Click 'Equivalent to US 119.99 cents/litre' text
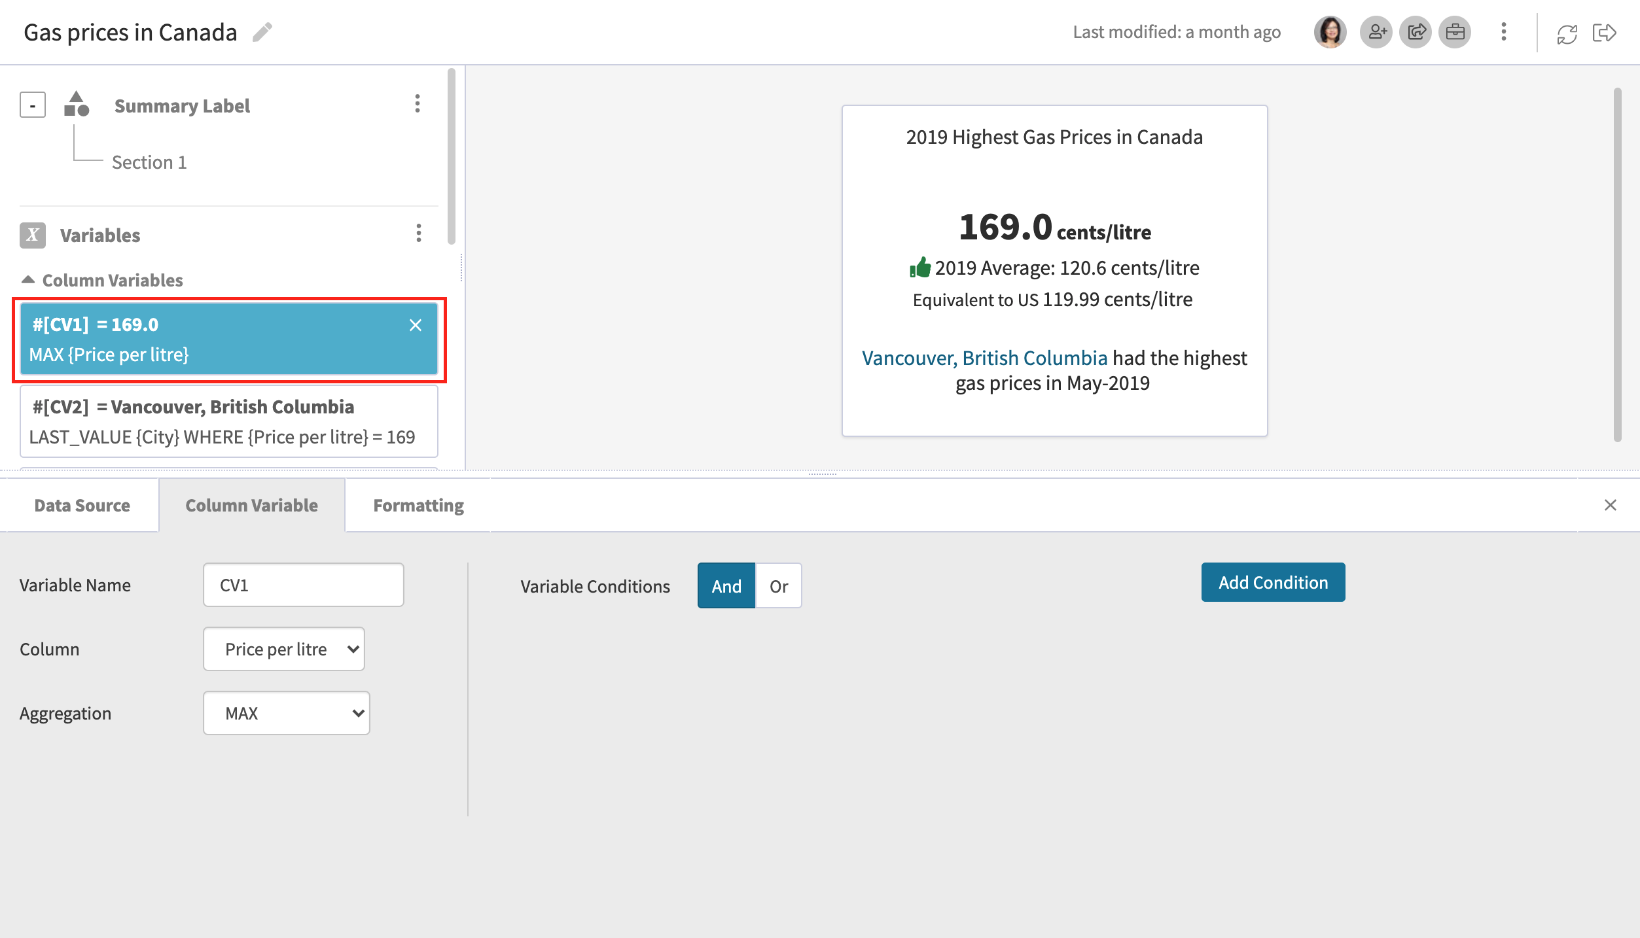Image resolution: width=1640 pixels, height=938 pixels. tap(1053, 300)
